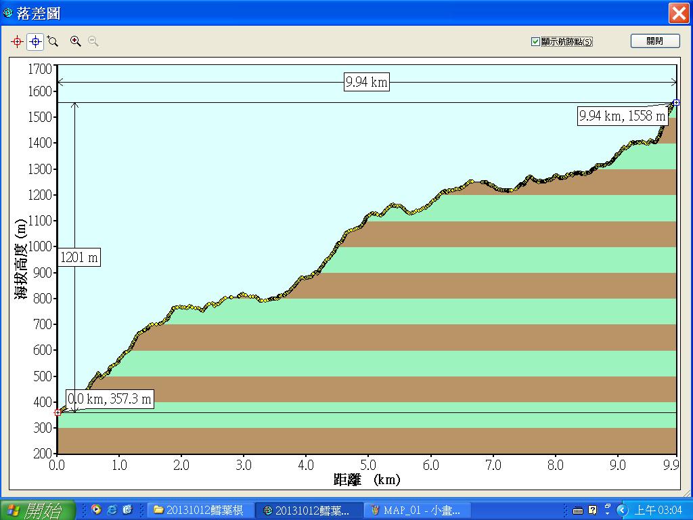The width and height of the screenshot is (693, 520).
Task: Click the question mark tray icon
Action: [593, 511]
